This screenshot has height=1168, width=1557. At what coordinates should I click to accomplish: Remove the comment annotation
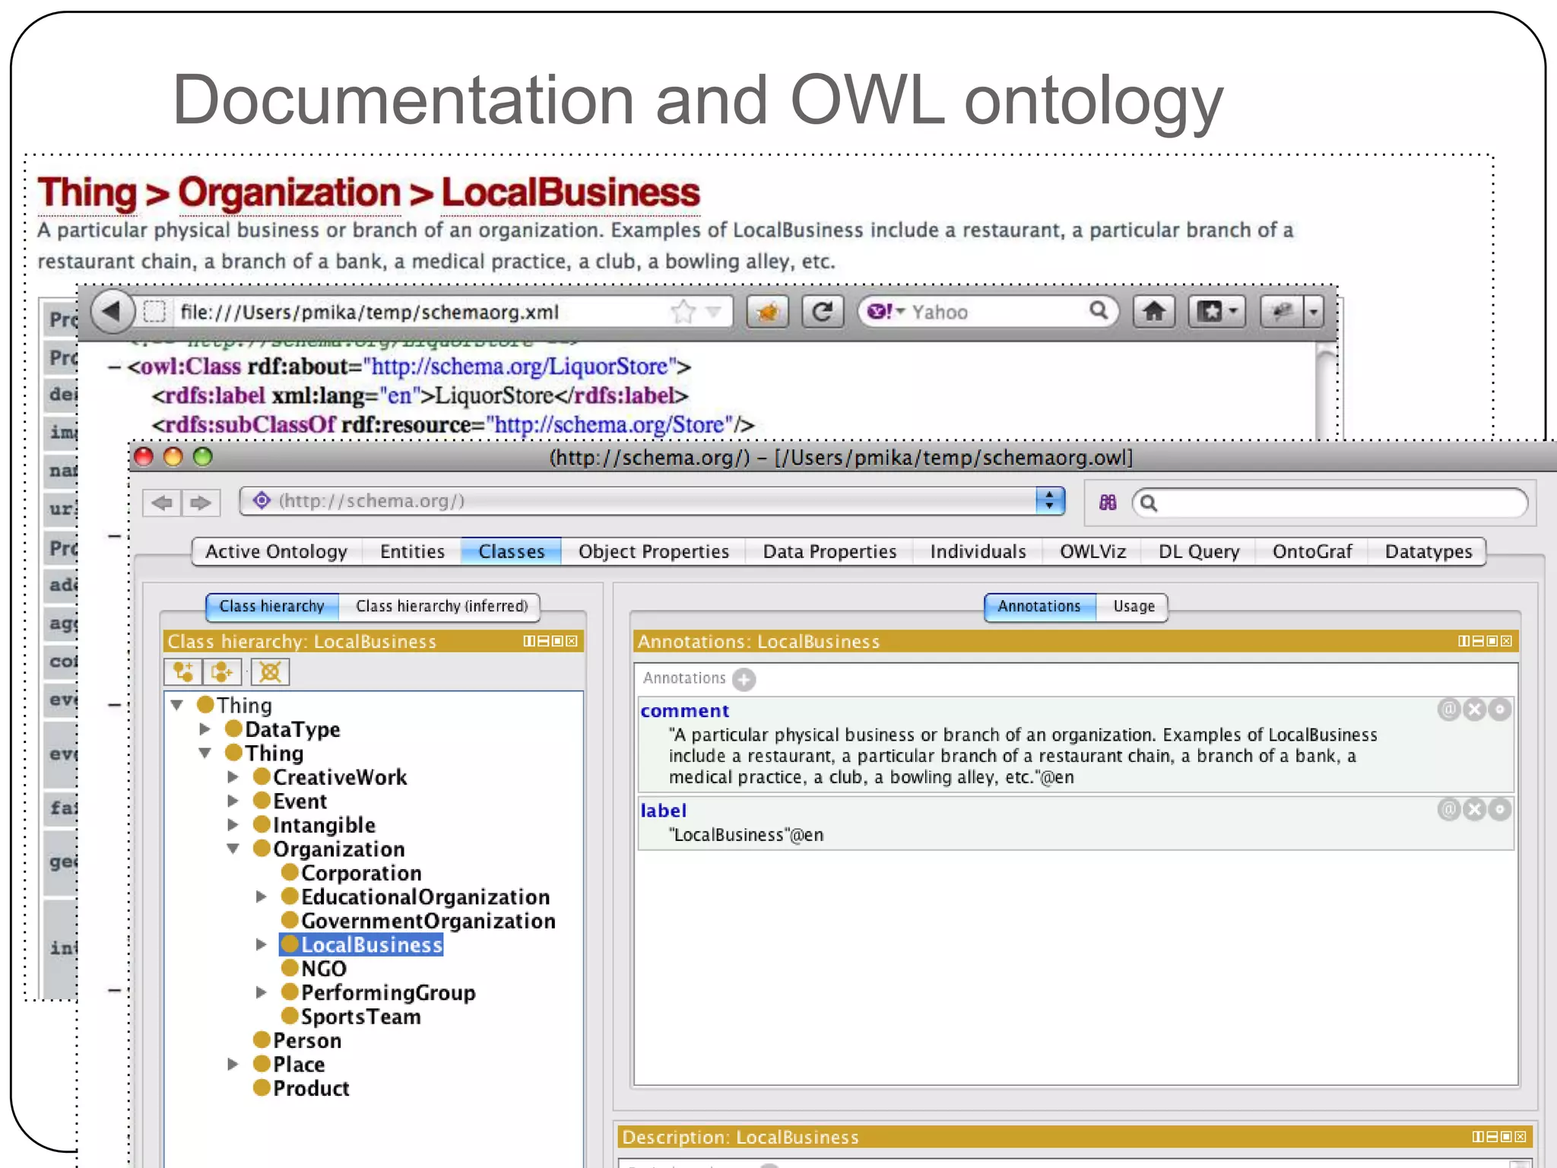pos(1475,709)
